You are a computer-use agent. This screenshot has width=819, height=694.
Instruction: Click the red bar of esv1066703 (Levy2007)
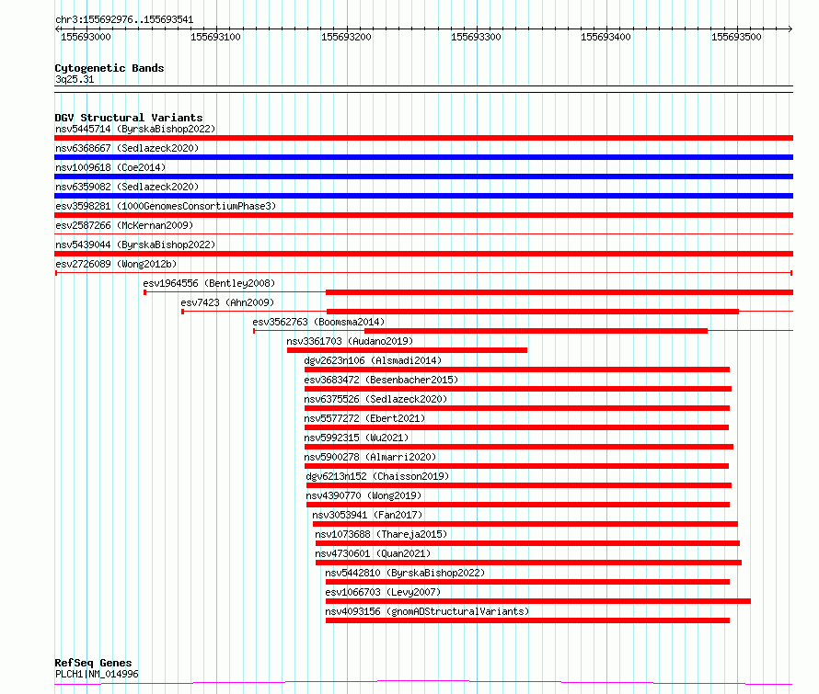point(538,601)
